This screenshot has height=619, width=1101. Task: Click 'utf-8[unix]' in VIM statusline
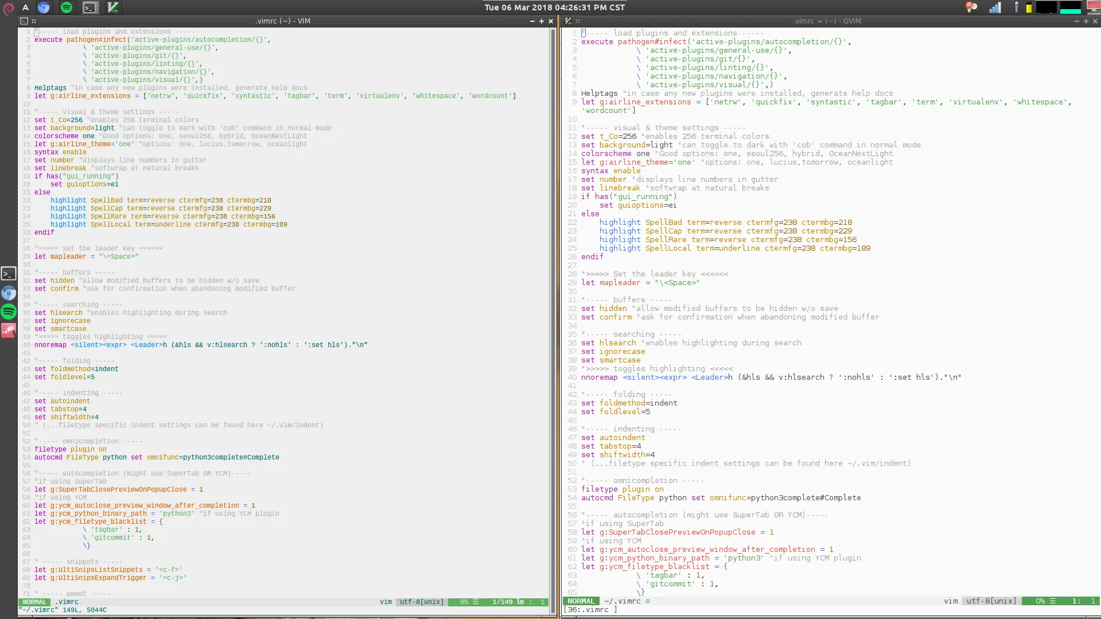422,602
